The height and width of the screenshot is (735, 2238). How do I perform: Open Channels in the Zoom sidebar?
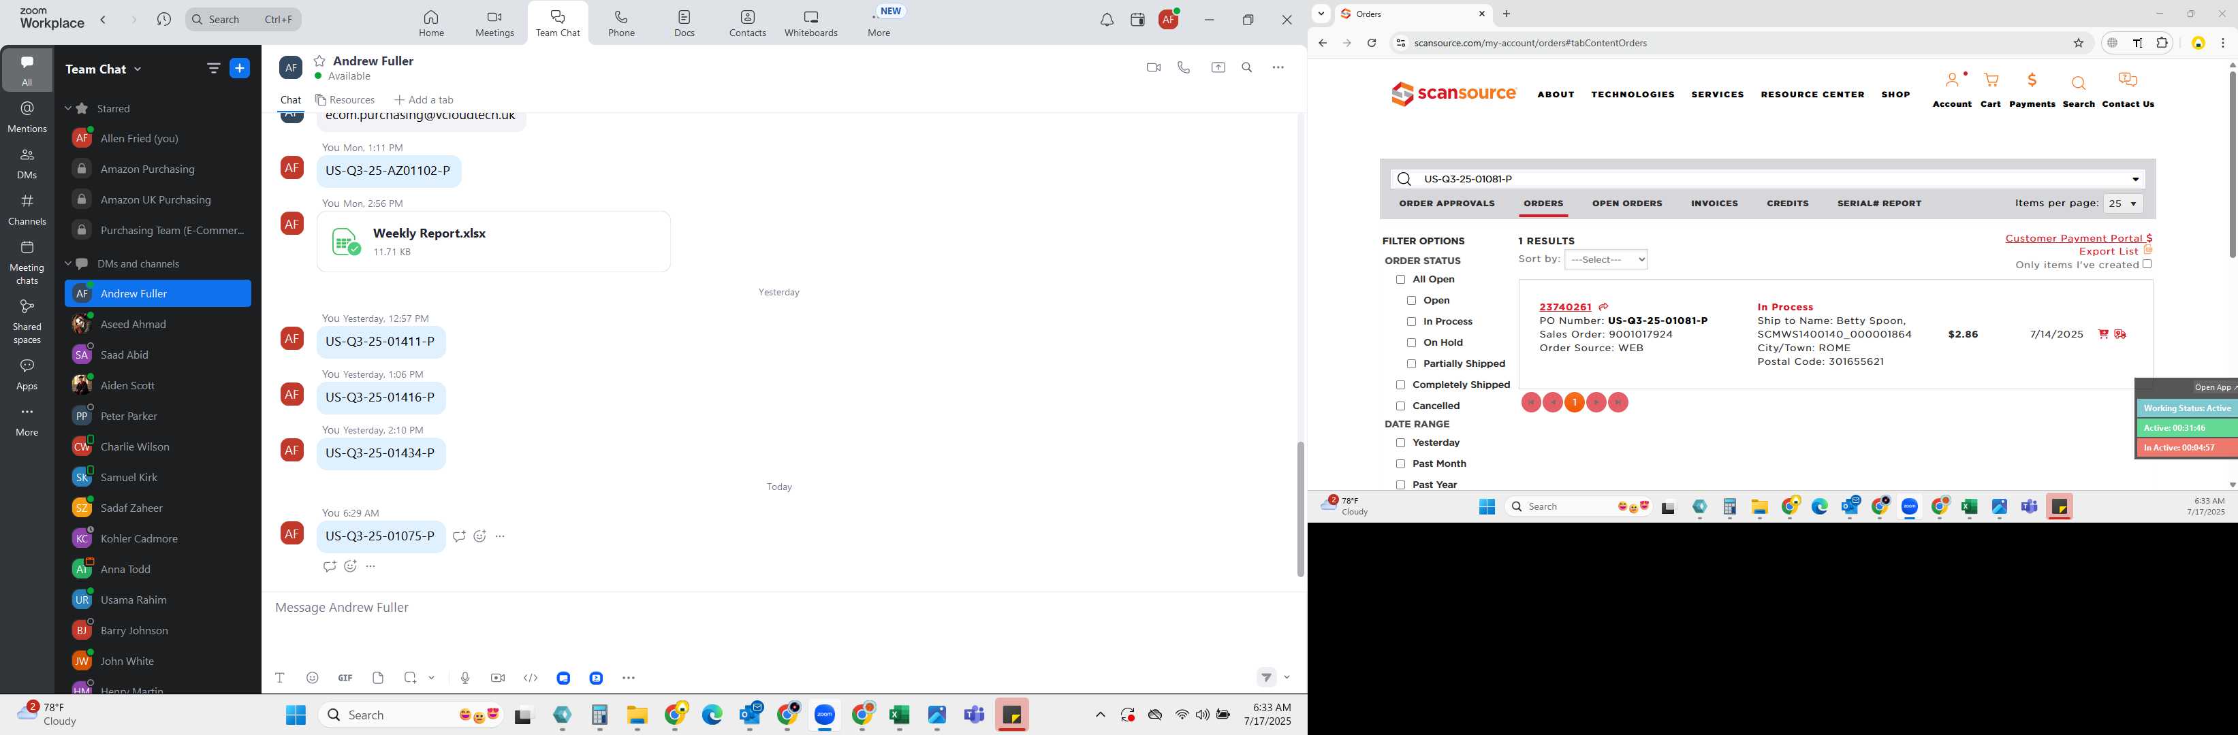pyautogui.click(x=27, y=209)
